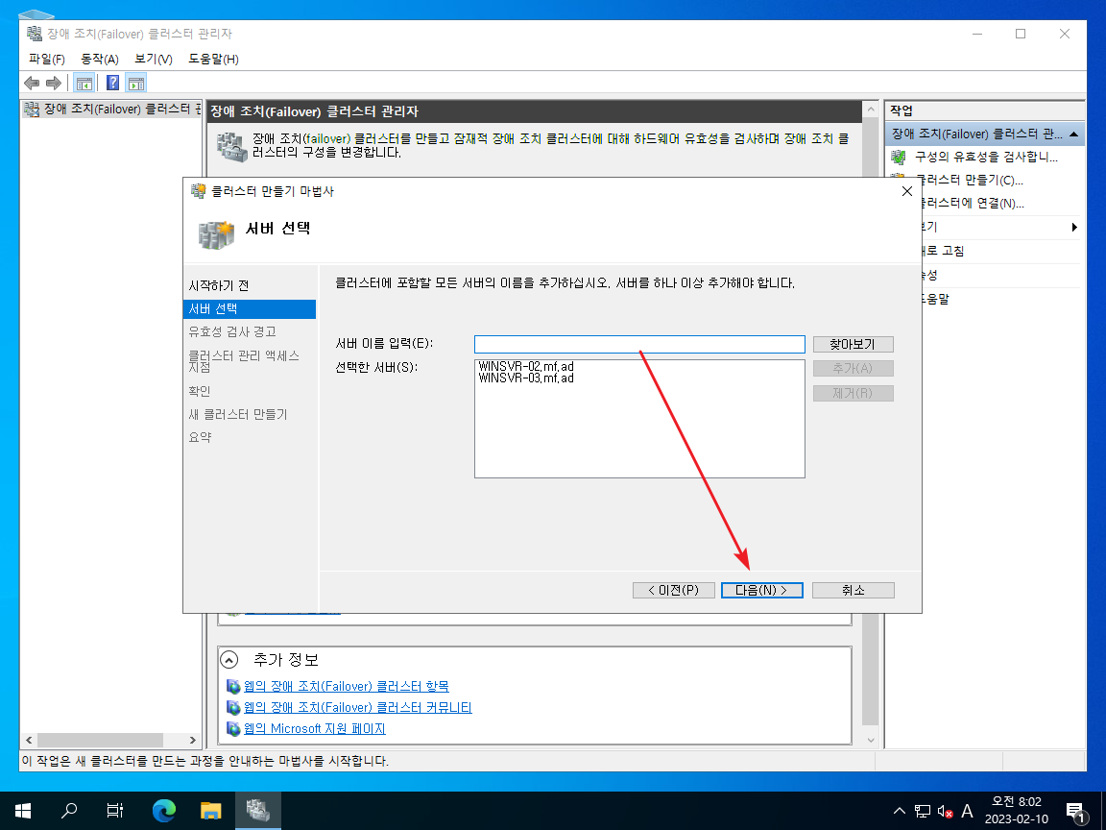This screenshot has width=1106, height=830.
Task: Open Task View on taskbar
Action: point(115,810)
